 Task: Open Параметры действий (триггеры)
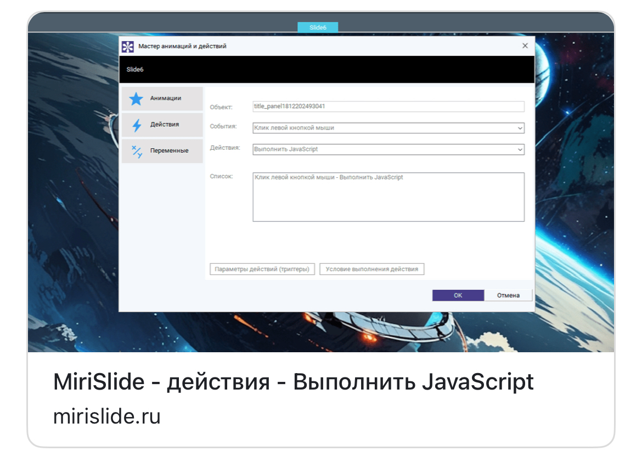[262, 269]
